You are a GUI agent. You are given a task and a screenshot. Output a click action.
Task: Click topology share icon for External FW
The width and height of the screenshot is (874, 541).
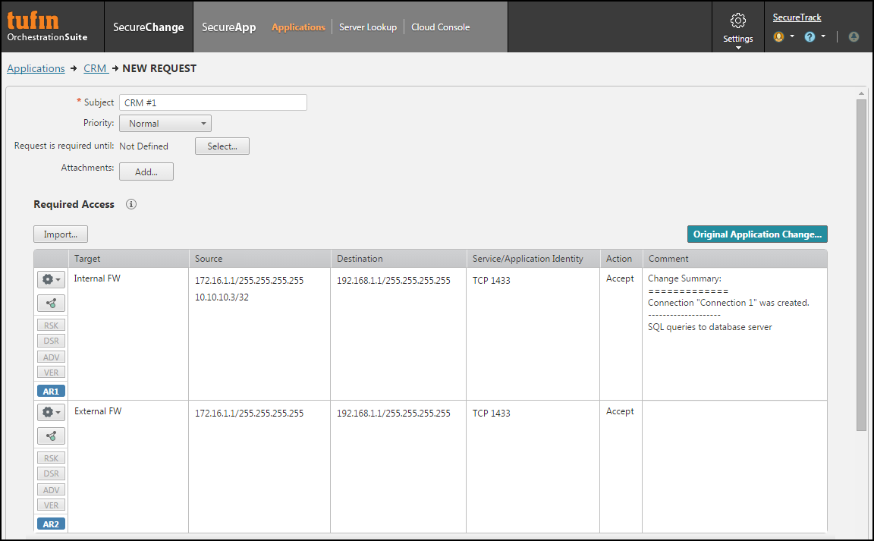pyautogui.click(x=51, y=436)
